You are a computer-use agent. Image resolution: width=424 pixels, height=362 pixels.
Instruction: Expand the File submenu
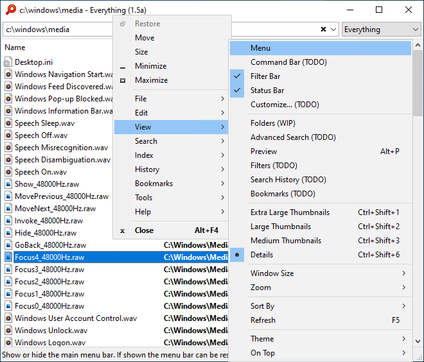[171, 99]
